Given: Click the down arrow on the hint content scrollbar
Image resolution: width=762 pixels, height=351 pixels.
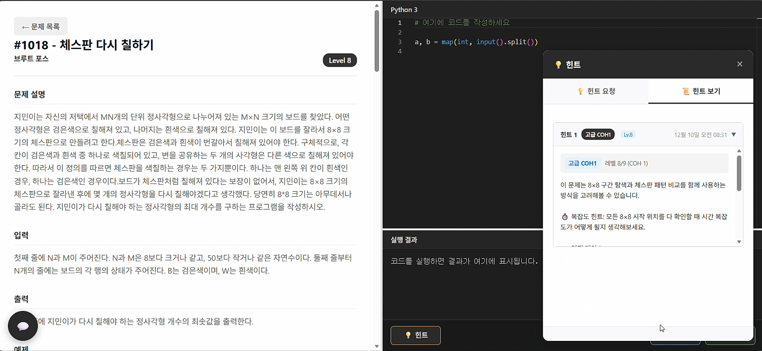Looking at the screenshot, I should coord(739,242).
